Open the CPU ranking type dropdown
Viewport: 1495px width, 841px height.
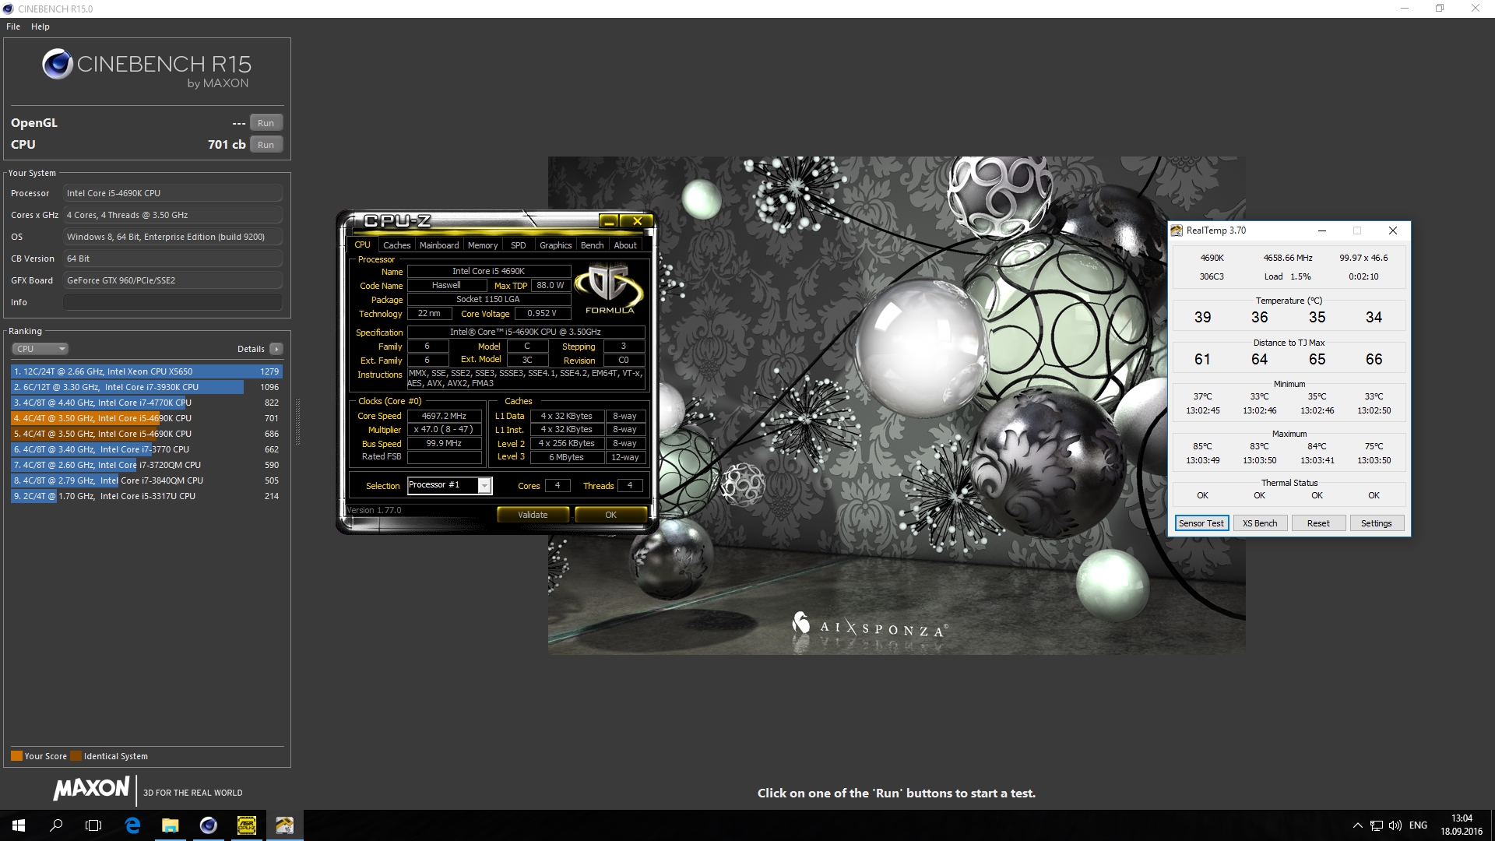point(40,349)
